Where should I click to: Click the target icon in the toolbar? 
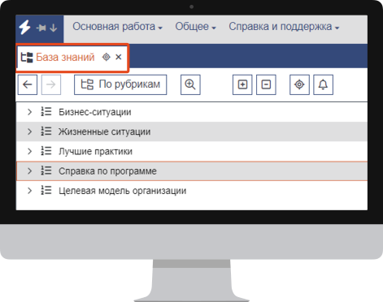(x=299, y=84)
